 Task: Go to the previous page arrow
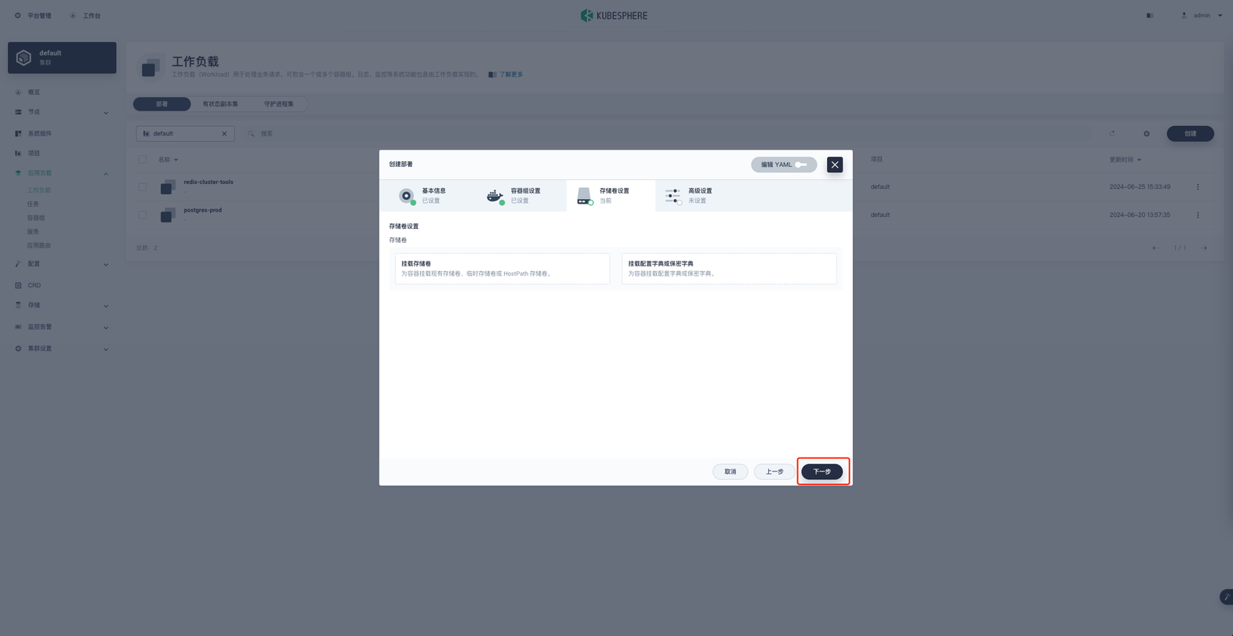pyautogui.click(x=1156, y=248)
